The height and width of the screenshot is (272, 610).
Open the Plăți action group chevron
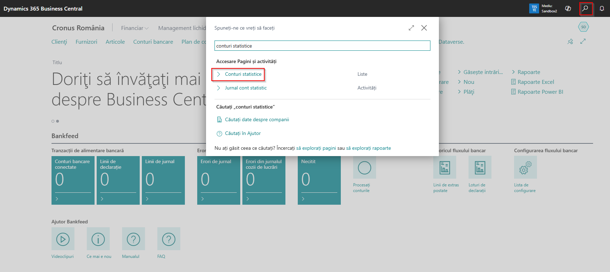click(459, 92)
